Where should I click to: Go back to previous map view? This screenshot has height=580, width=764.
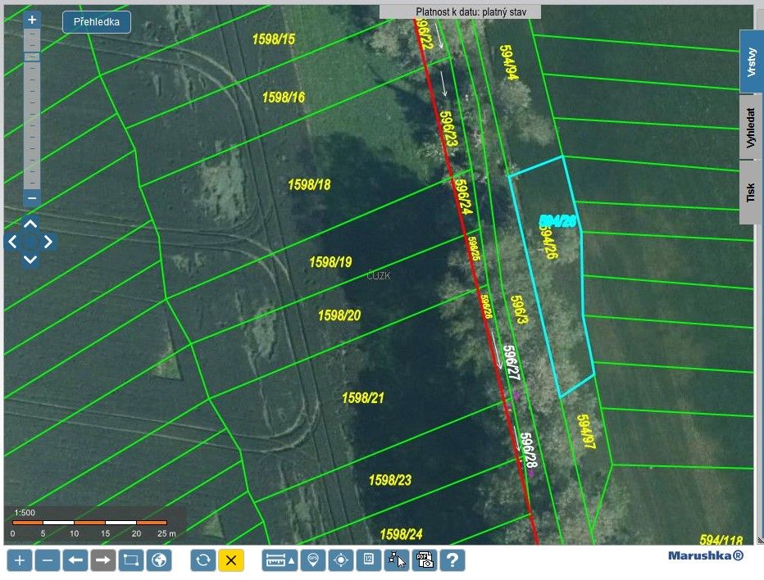tap(76, 560)
